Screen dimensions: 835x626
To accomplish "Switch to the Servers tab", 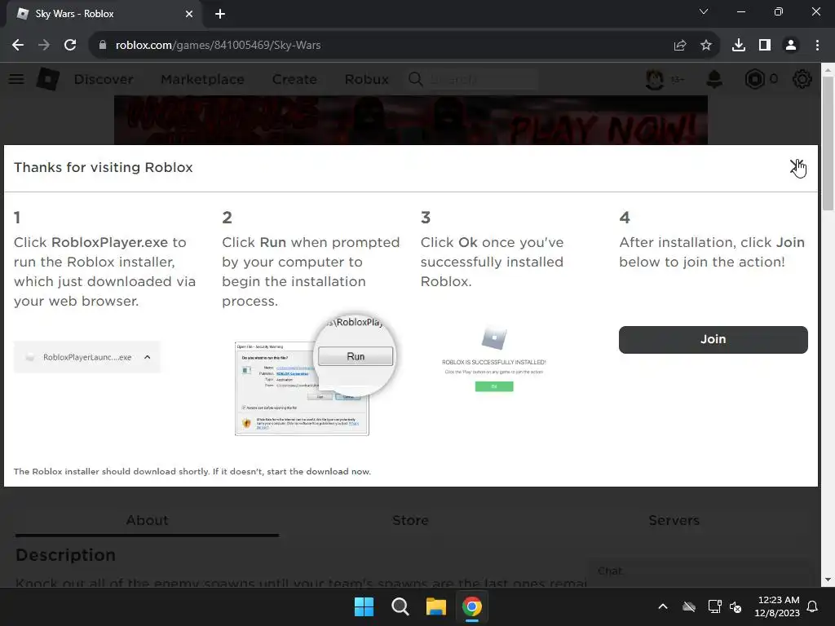I will click(674, 520).
